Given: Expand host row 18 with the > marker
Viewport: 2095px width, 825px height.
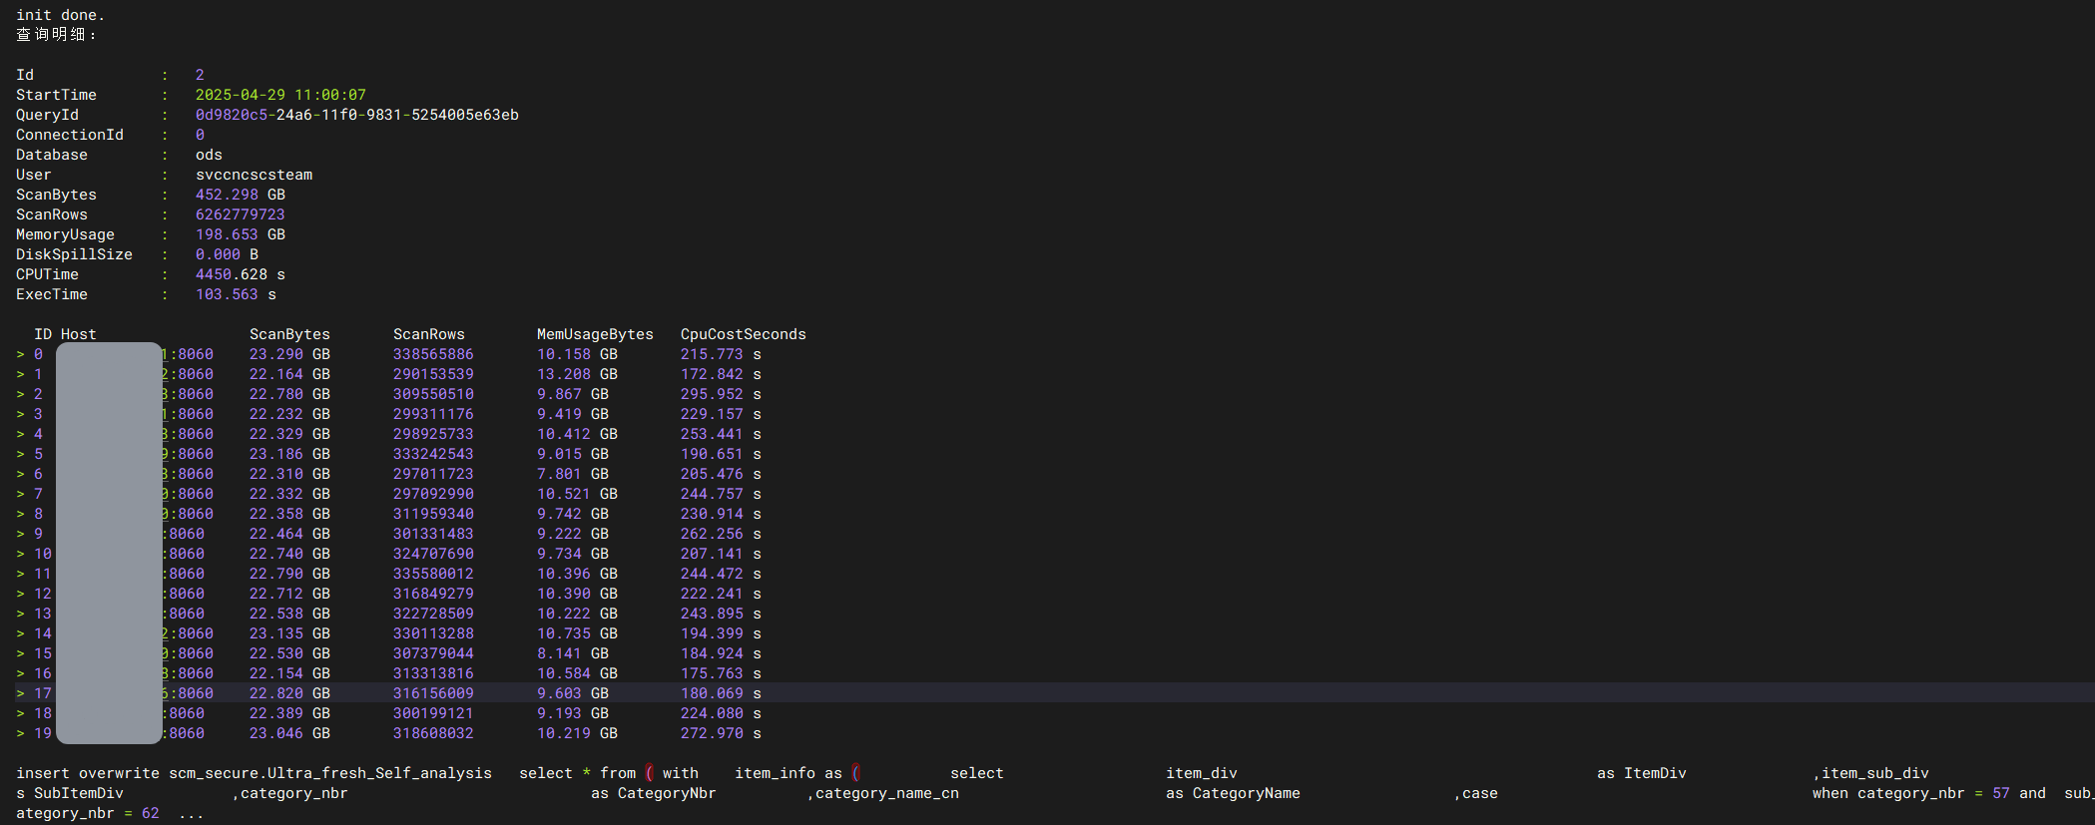Looking at the screenshot, I should 20,713.
